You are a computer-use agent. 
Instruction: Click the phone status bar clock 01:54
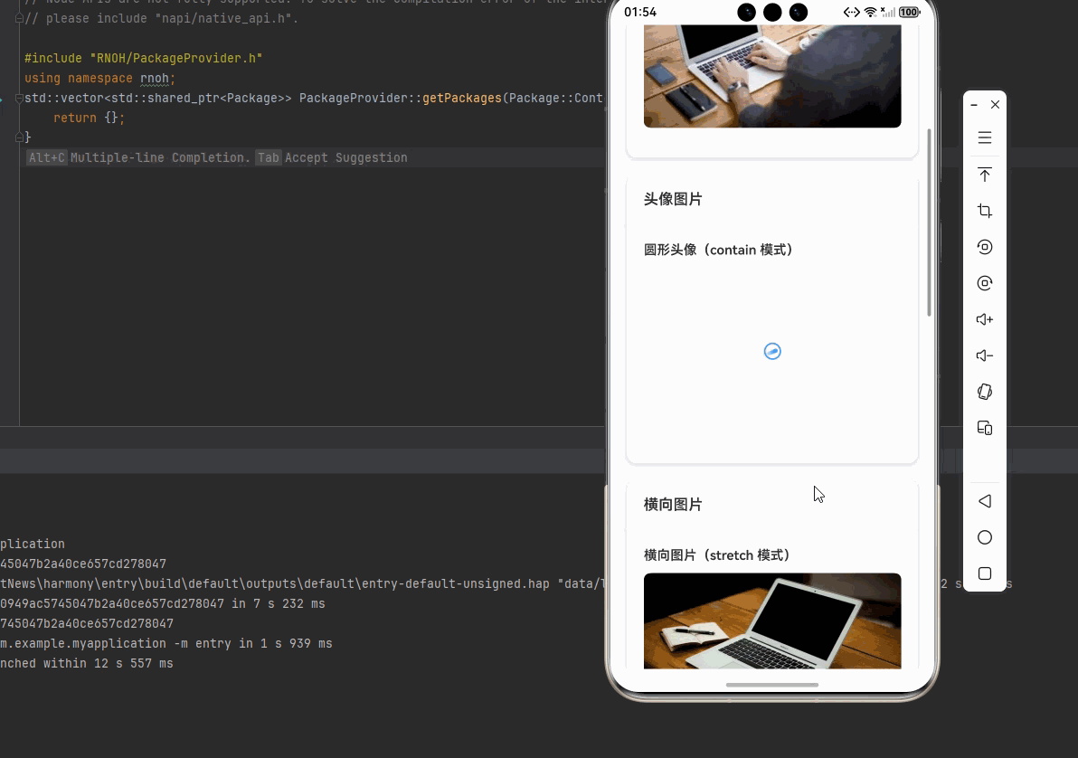pyautogui.click(x=640, y=12)
